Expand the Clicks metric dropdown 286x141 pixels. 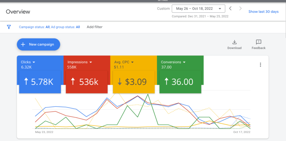click(x=34, y=62)
